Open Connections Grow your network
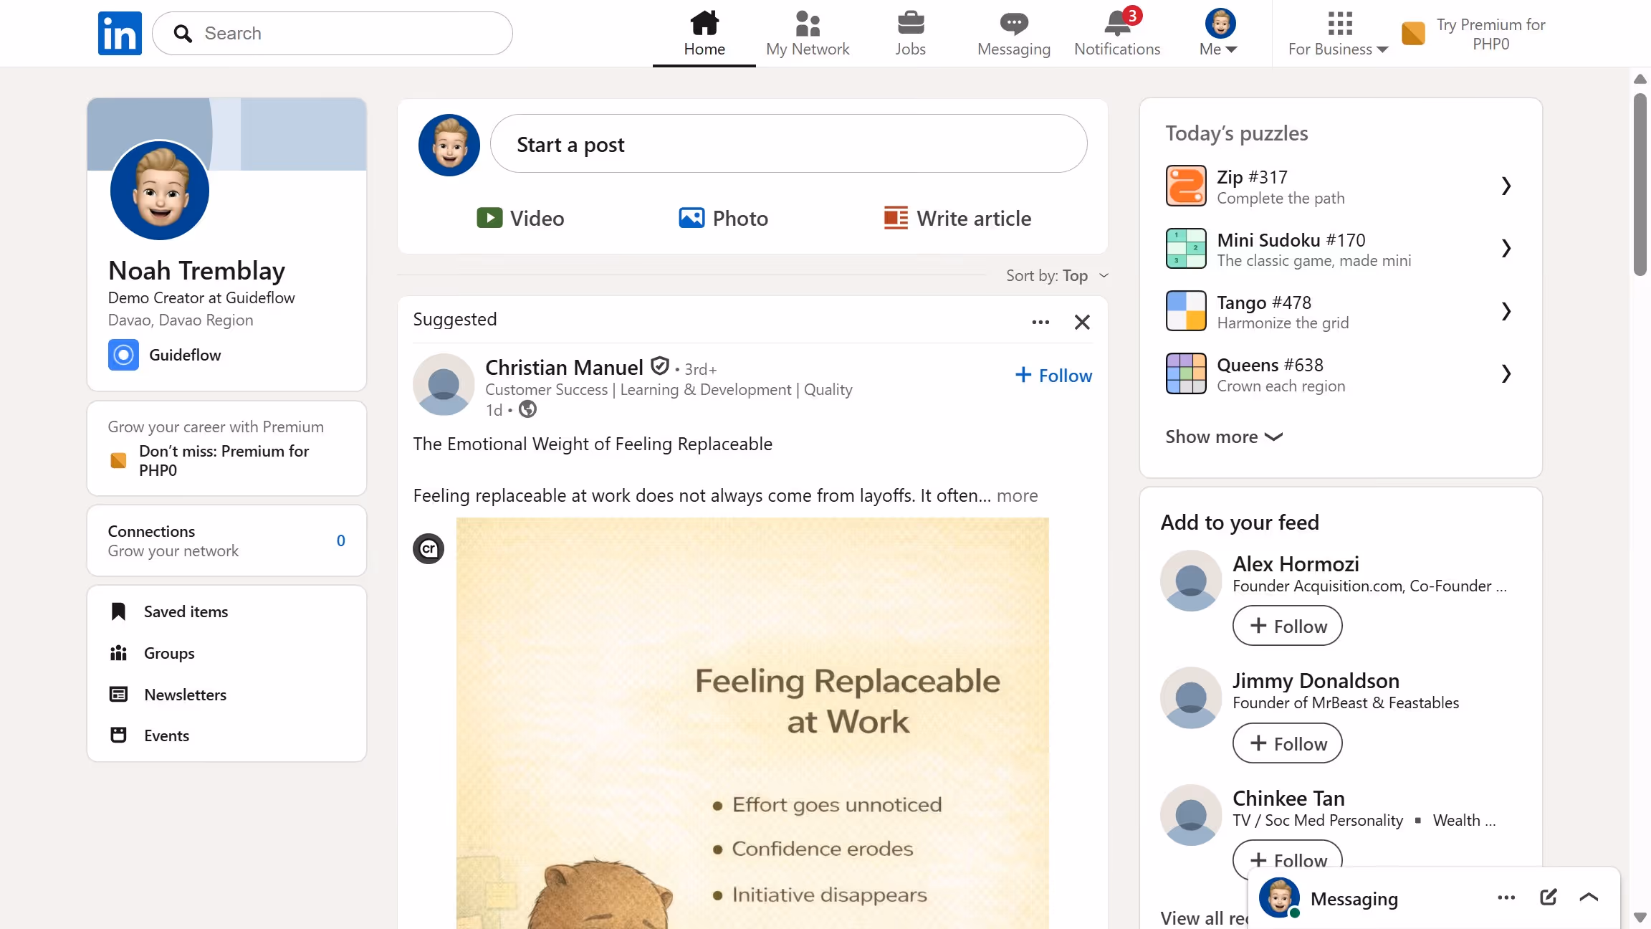1651x929 pixels. click(226, 540)
